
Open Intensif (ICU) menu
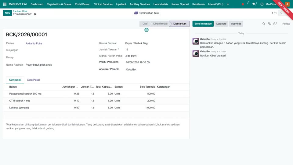(216, 4)
